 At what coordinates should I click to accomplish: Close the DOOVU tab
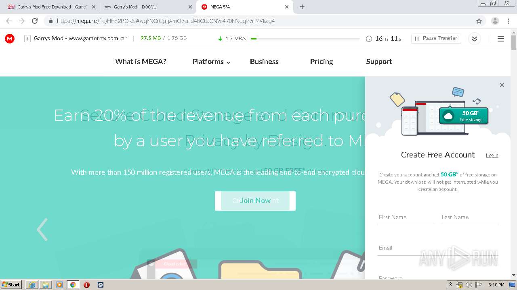[x=190, y=7]
